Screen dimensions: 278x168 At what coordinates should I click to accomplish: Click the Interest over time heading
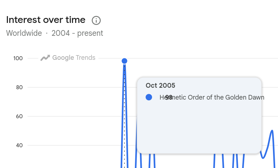(x=46, y=20)
